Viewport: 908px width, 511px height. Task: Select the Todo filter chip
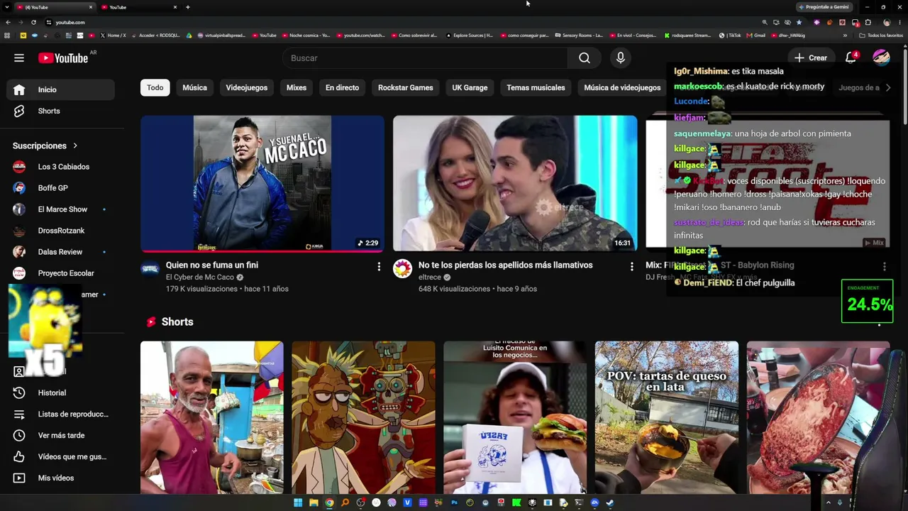pyautogui.click(x=155, y=88)
